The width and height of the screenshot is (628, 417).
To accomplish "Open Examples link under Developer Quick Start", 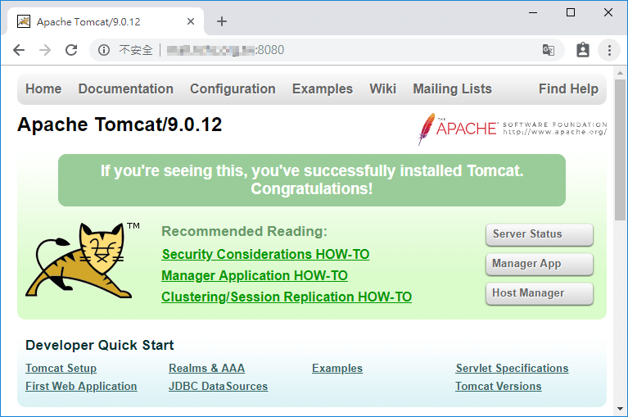I will click(337, 368).
